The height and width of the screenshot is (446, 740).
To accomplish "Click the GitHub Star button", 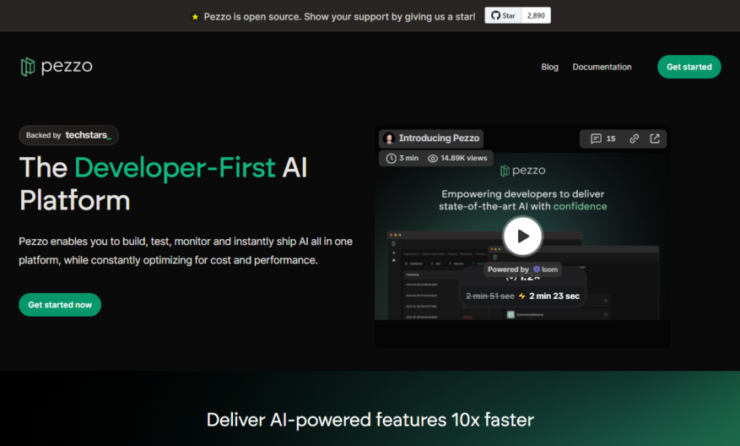I will coord(503,15).
